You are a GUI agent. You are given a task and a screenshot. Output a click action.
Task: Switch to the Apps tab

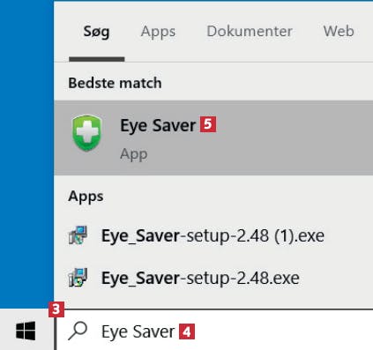158,32
